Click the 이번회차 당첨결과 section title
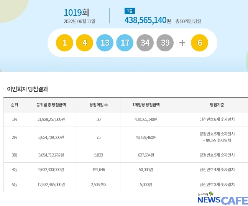248x206 pixels. pyautogui.click(x=28, y=89)
